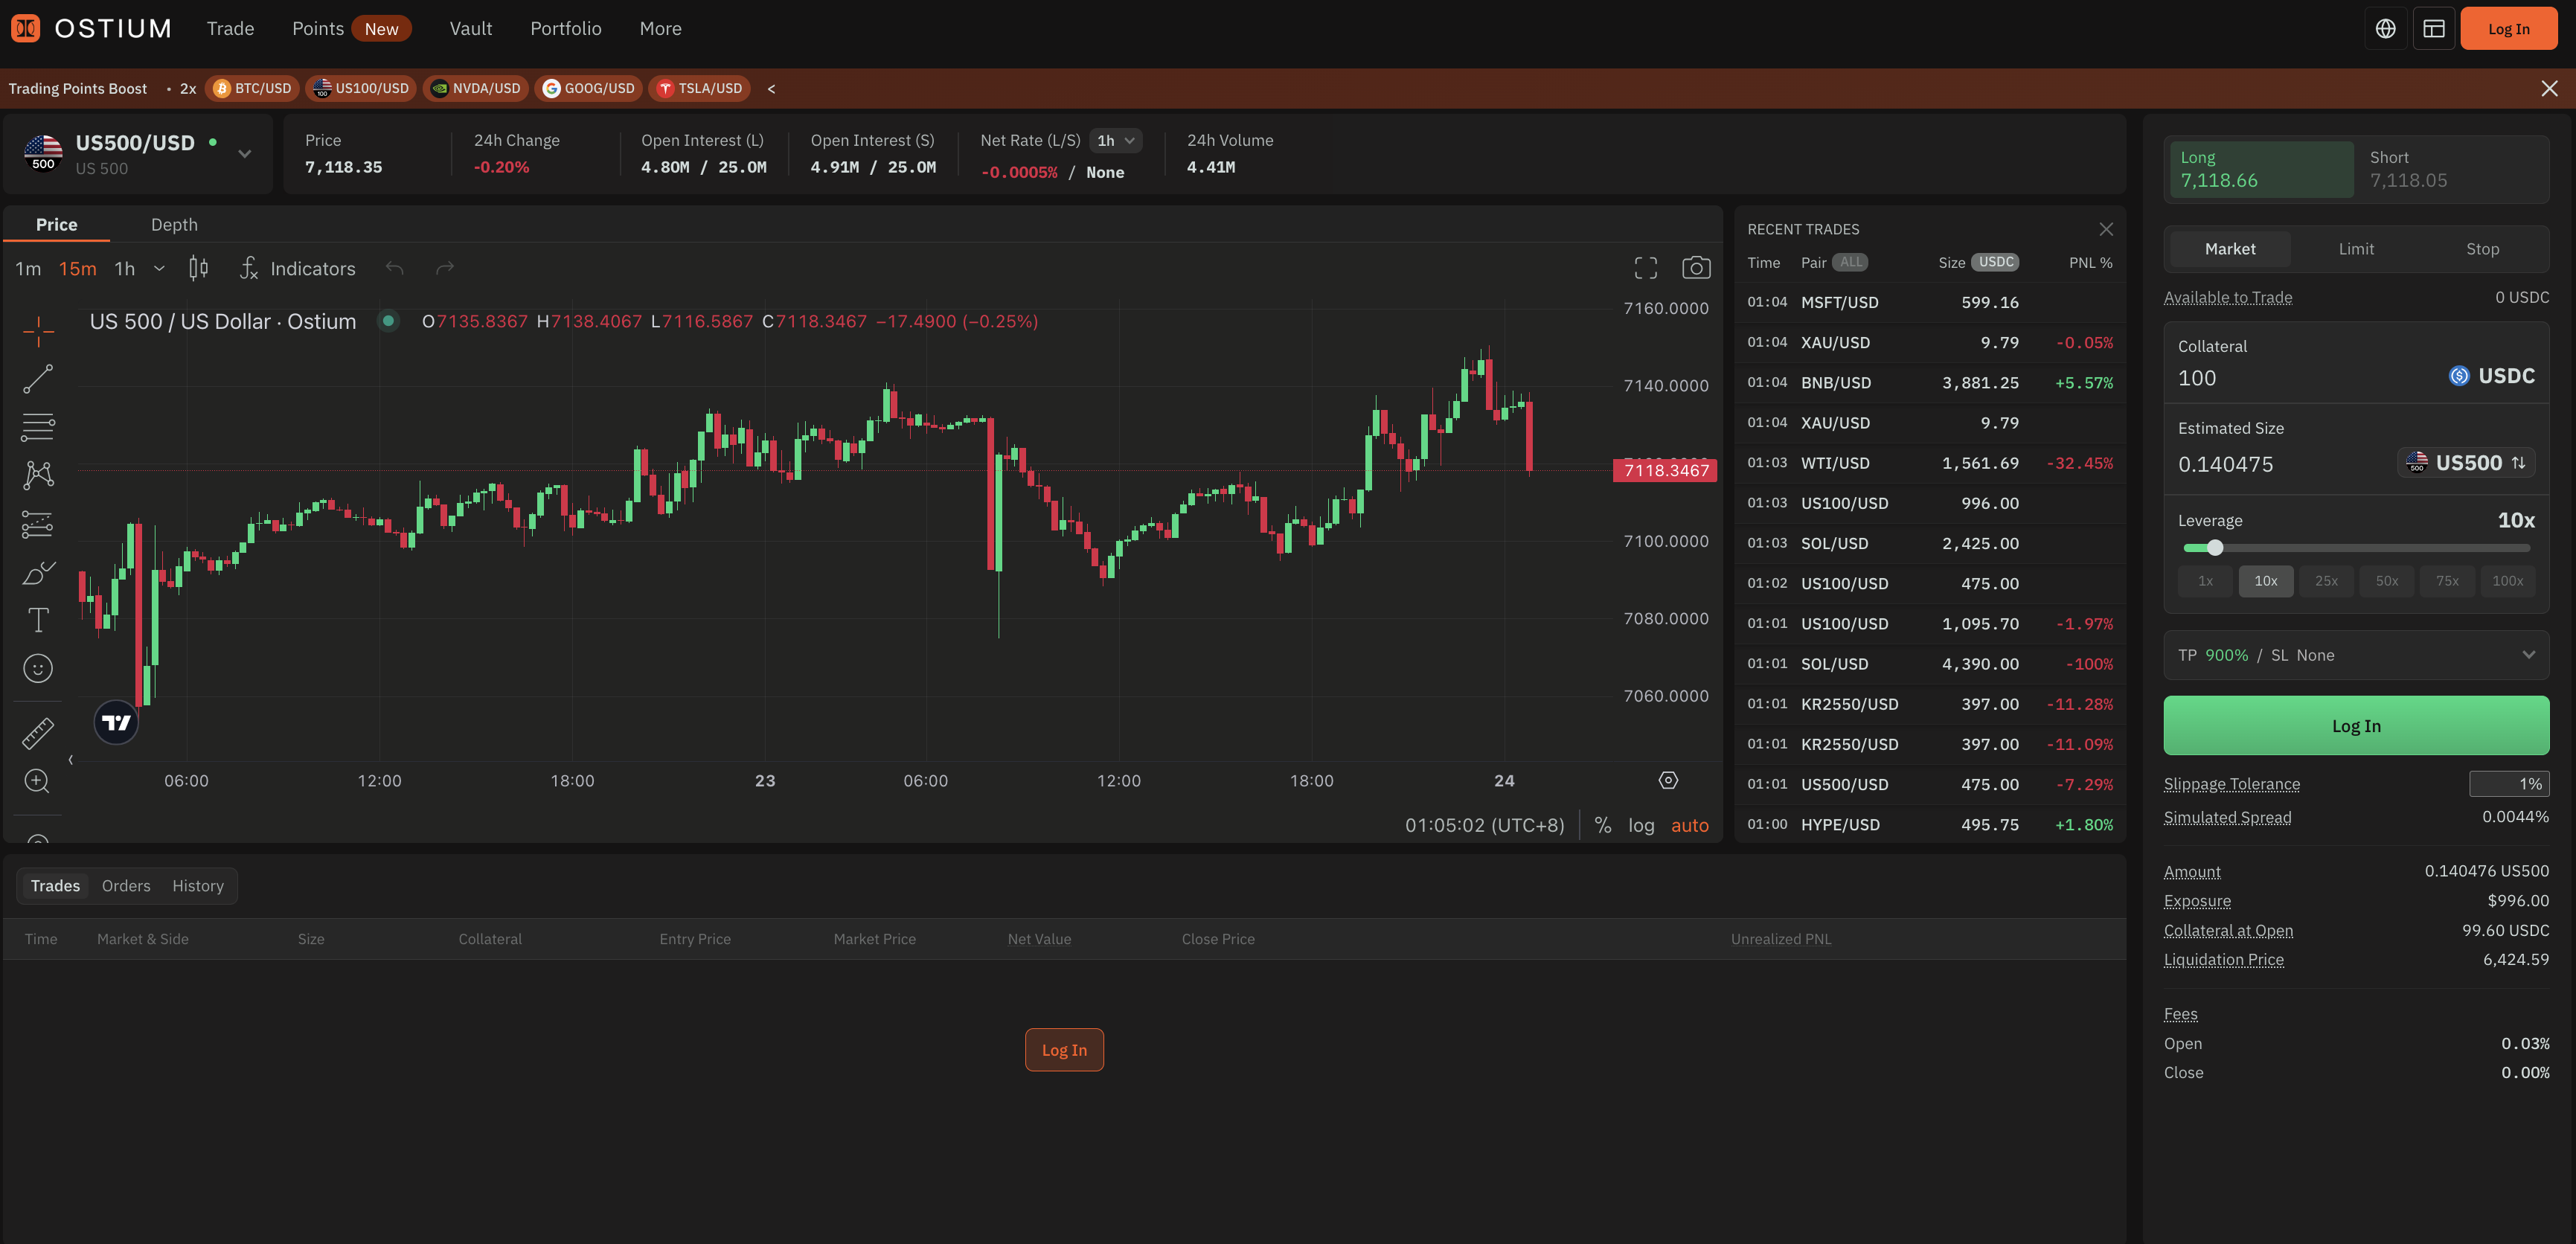The image size is (2576, 1244).
Task: Switch to the Short side
Action: 2450,169
